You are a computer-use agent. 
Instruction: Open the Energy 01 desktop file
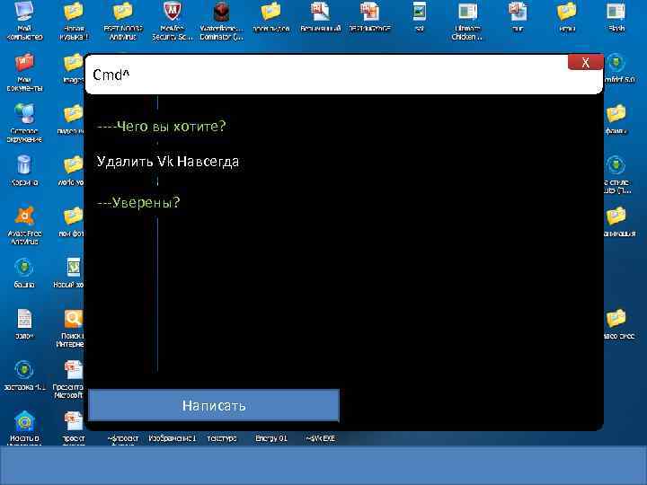click(271, 438)
